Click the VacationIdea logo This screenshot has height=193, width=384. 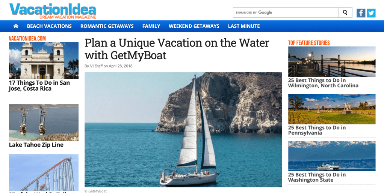click(53, 11)
